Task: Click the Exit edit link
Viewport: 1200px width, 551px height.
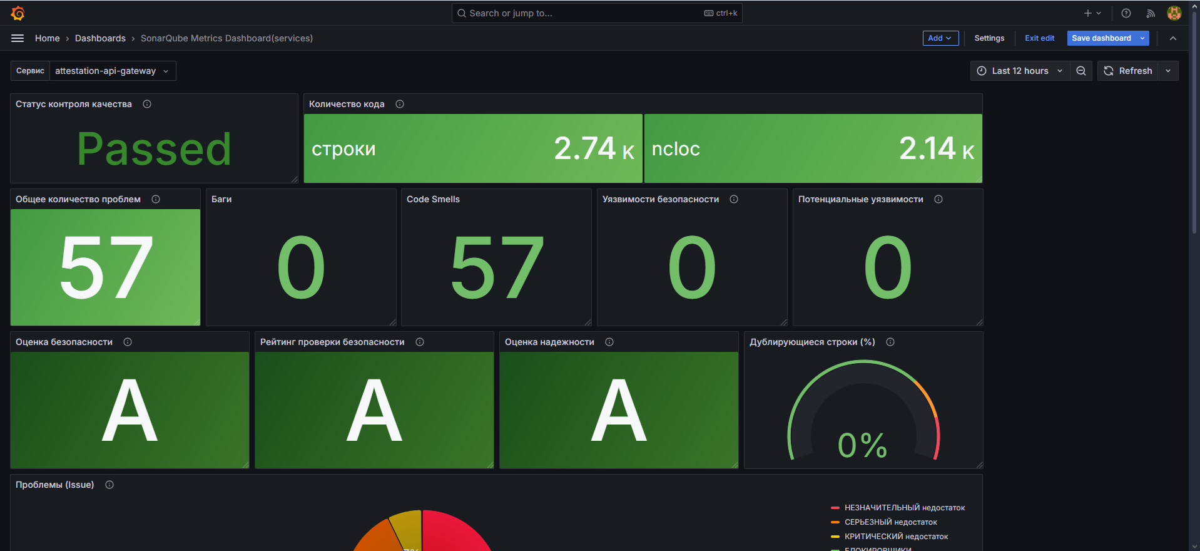Action: click(1039, 38)
